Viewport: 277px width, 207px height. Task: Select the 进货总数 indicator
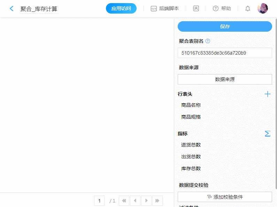click(191, 145)
